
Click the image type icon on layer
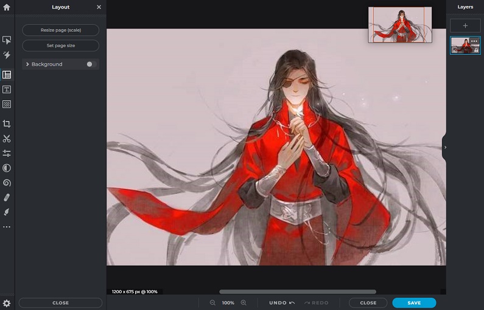(454, 50)
